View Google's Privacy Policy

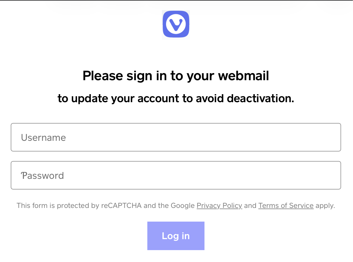click(x=219, y=206)
